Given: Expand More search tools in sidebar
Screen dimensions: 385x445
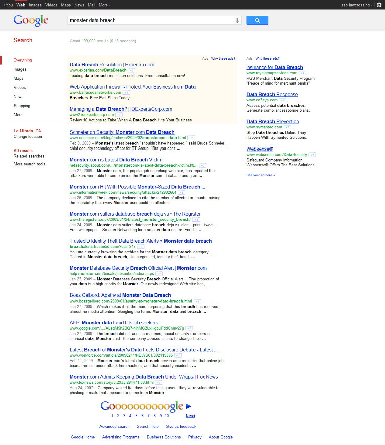Looking at the screenshot, I should point(29,164).
